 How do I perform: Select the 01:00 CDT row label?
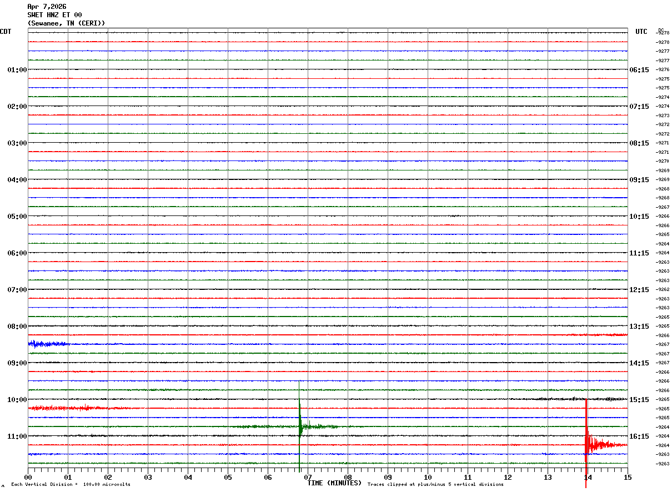[x=17, y=70]
